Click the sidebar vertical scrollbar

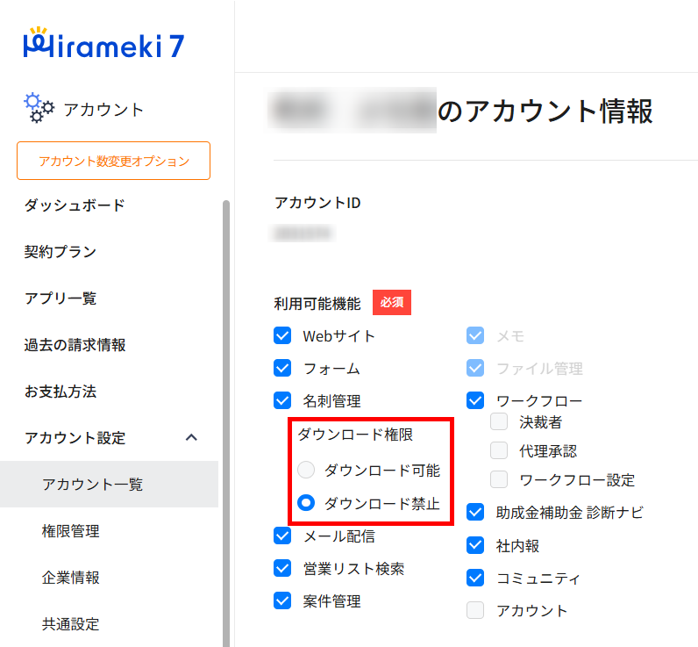pos(226,421)
